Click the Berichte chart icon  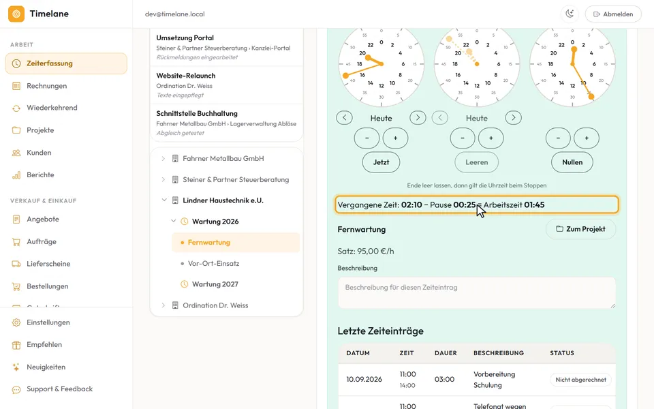[16, 175]
